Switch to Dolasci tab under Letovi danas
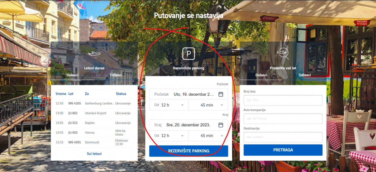This screenshot has width=376, height=172. coord(72,75)
